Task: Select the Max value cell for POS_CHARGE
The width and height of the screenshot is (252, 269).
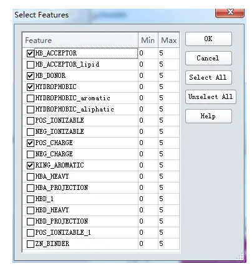Action: (x=168, y=143)
